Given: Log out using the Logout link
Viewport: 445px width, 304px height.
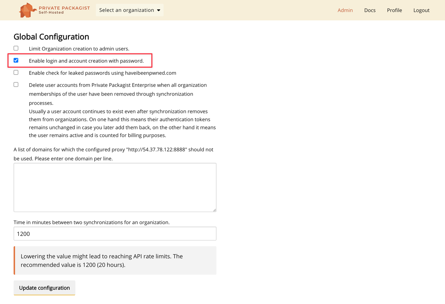Looking at the screenshot, I should pos(421,10).
